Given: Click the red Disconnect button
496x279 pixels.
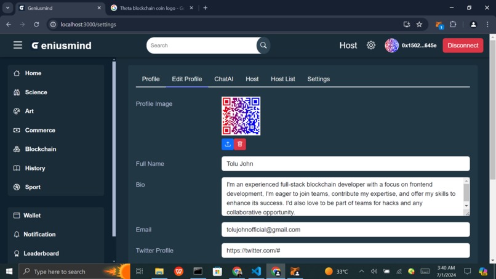Looking at the screenshot, I should pos(463,46).
